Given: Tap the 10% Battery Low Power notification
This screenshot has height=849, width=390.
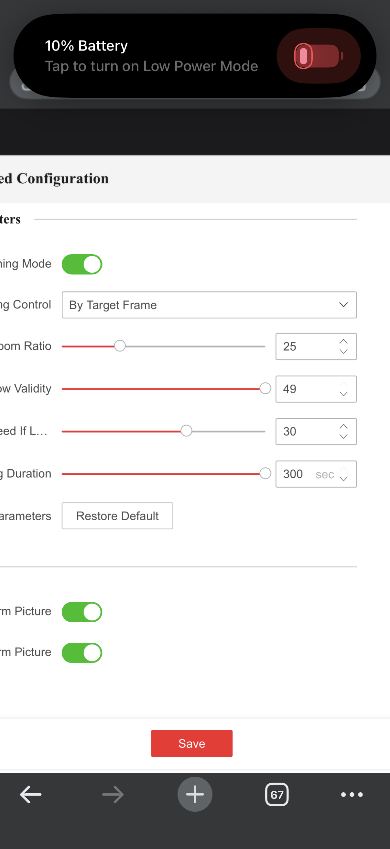Looking at the screenshot, I should (151, 56).
